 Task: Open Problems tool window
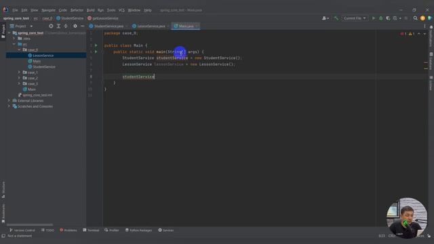[68, 230]
